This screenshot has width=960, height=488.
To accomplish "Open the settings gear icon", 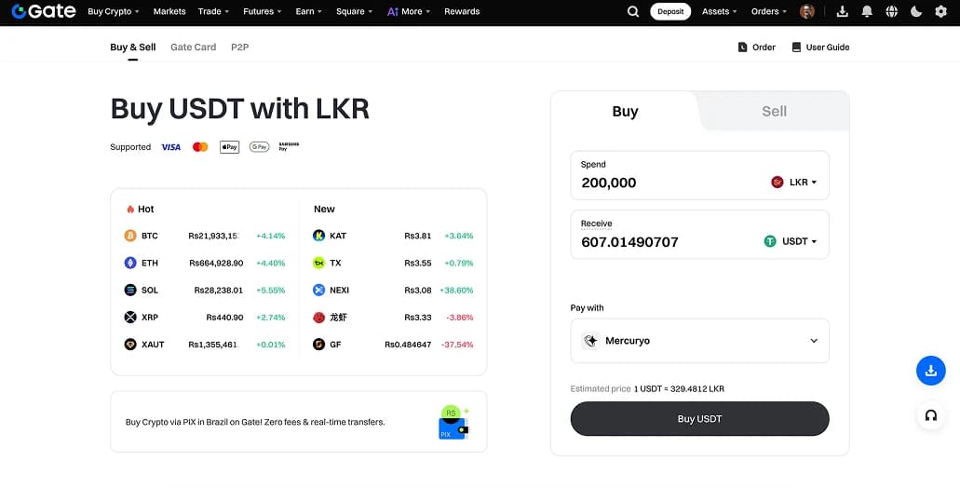I will (x=940, y=11).
